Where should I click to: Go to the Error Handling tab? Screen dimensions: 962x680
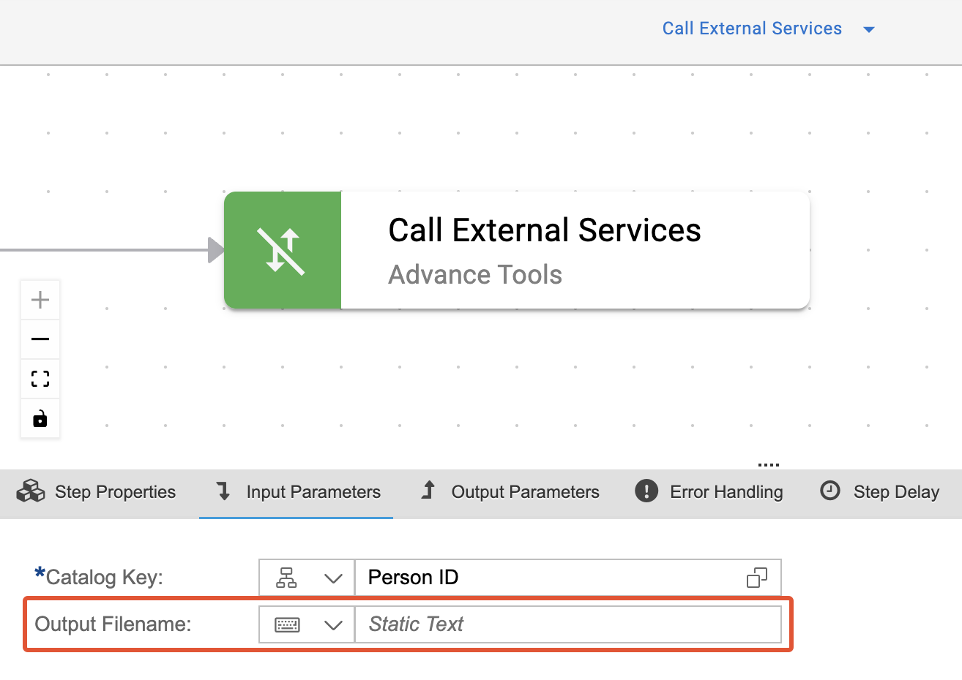[709, 492]
